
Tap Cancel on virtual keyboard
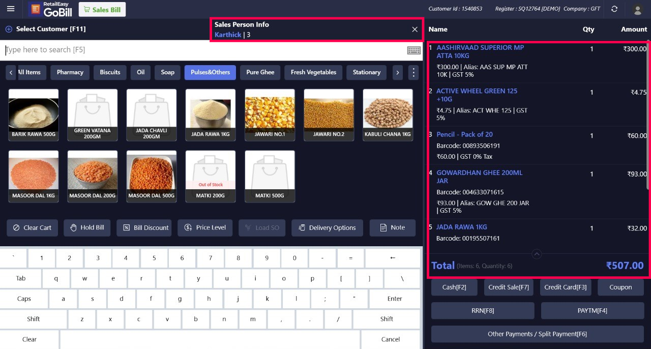click(x=391, y=339)
